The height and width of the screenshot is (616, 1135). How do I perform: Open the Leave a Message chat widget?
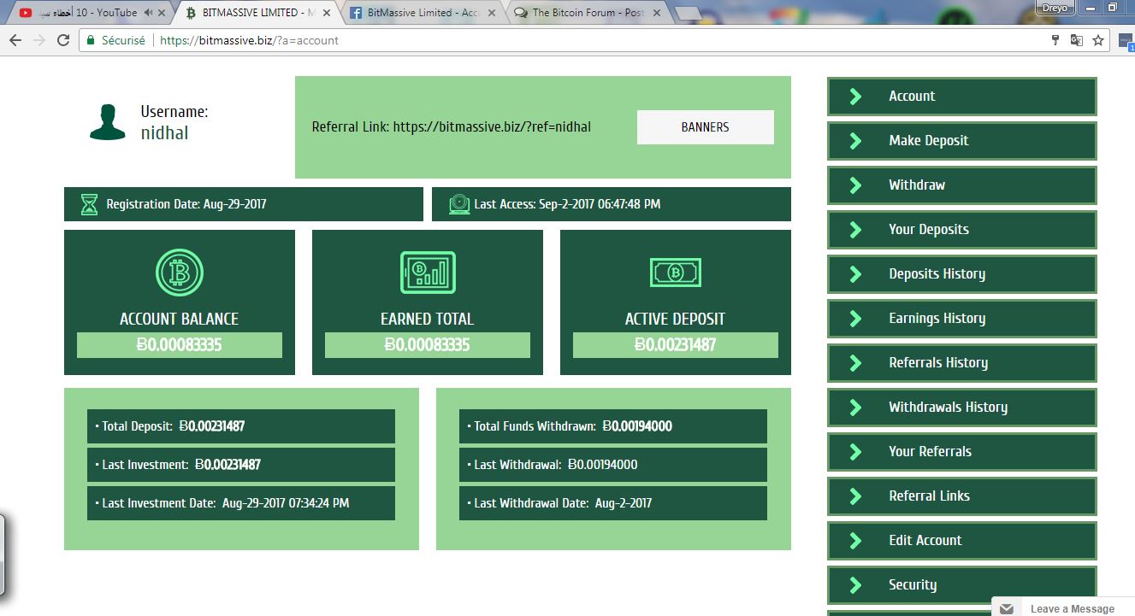1062,607
